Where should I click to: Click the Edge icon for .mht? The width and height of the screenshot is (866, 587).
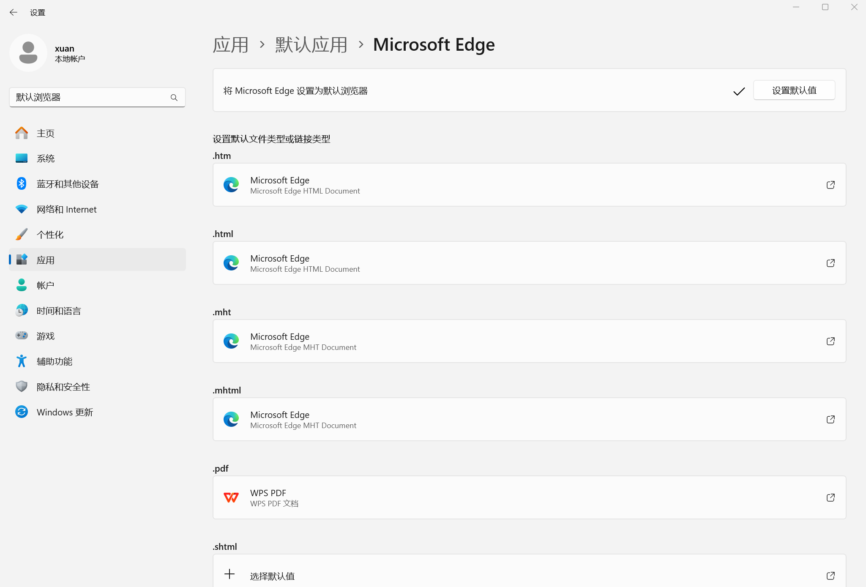click(x=231, y=341)
